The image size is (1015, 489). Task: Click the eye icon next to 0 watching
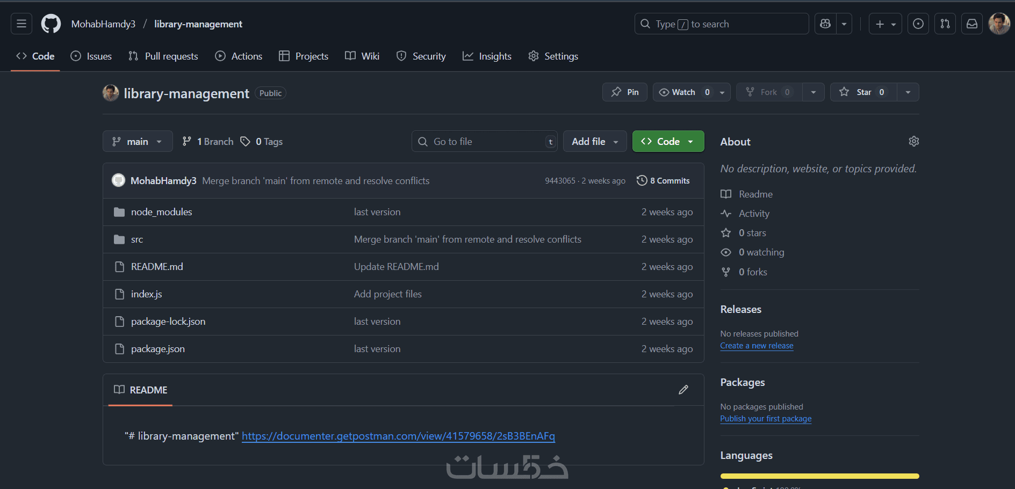click(726, 252)
